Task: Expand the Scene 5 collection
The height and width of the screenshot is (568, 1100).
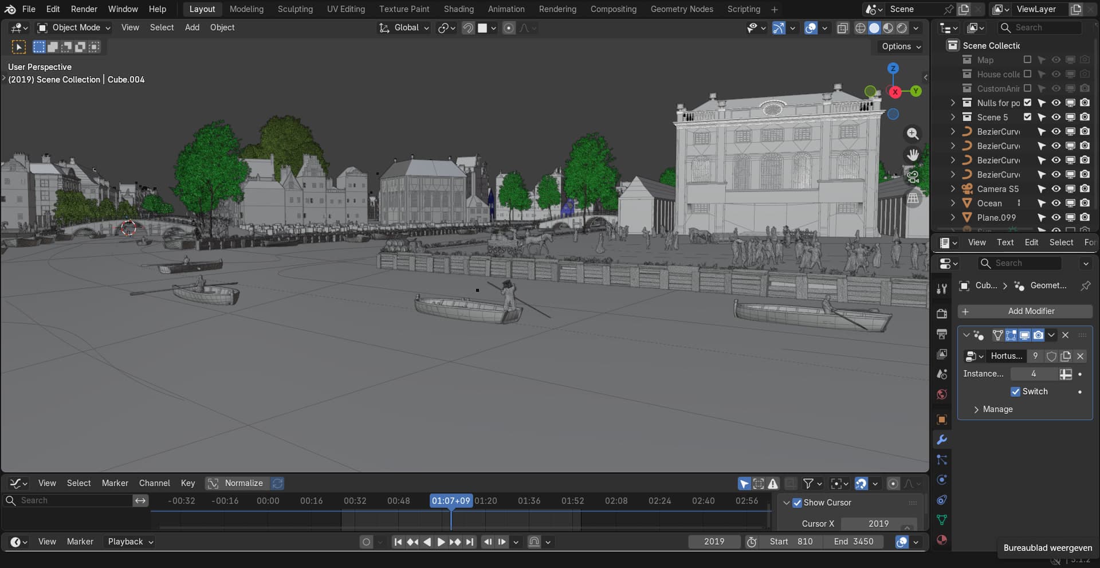Action: pyautogui.click(x=953, y=117)
